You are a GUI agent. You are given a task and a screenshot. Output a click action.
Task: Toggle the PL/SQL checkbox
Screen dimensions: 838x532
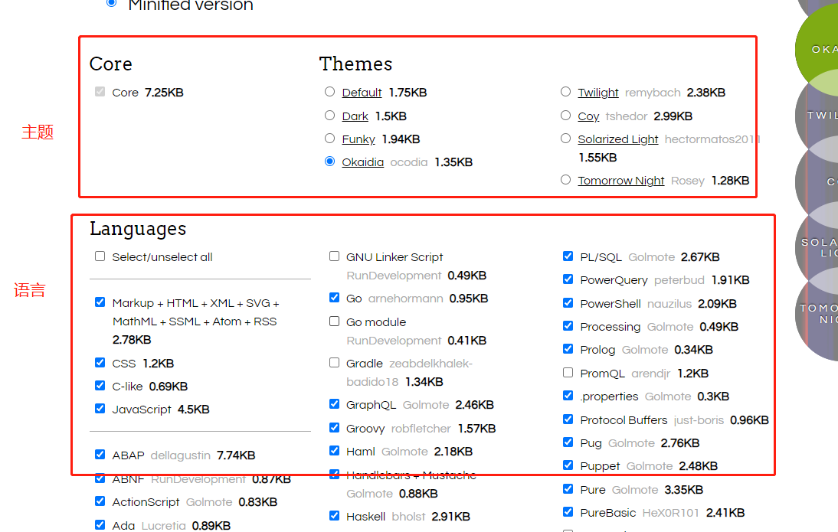[568, 256]
